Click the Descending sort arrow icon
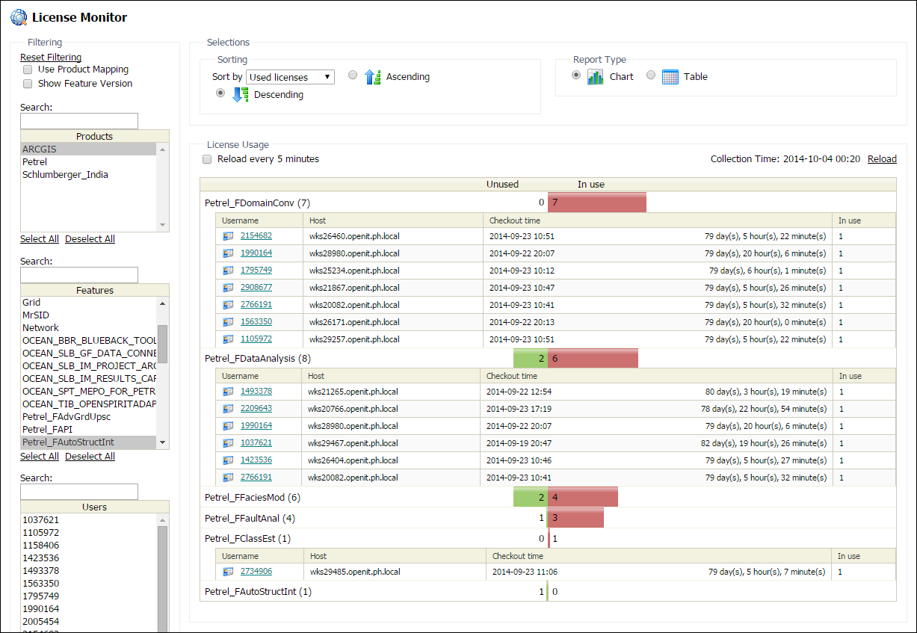 coord(241,95)
